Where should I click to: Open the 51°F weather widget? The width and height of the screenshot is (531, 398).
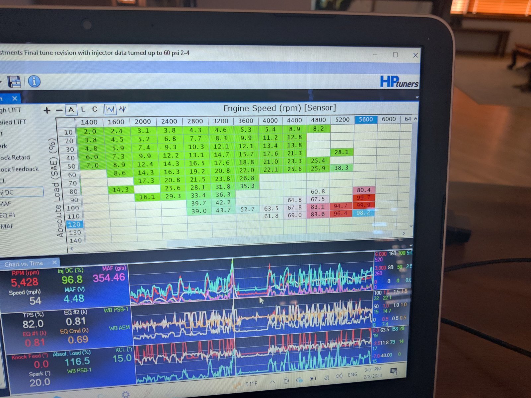coord(246,384)
